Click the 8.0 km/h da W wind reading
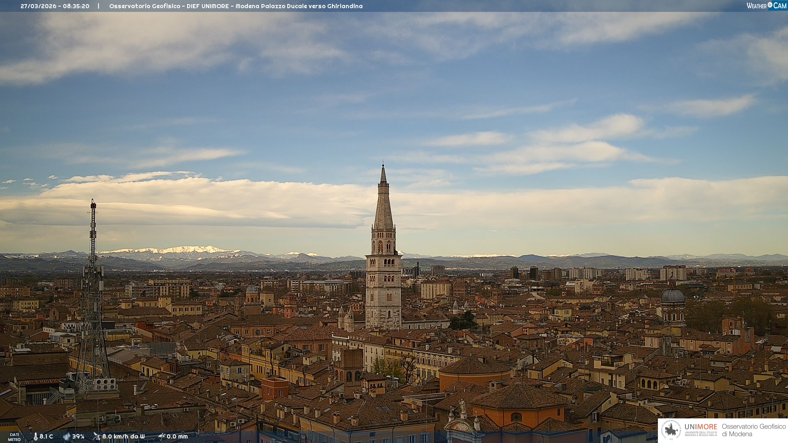The width and height of the screenshot is (788, 443). click(124, 436)
